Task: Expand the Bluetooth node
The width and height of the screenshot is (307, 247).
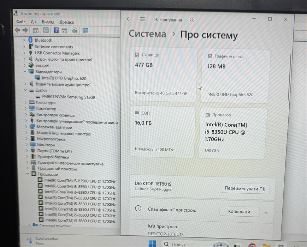Action: [x=24, y=40]
